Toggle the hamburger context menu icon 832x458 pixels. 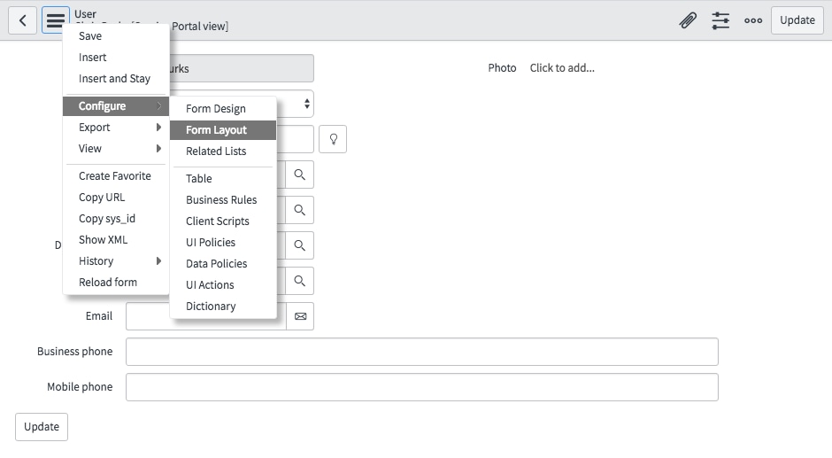[56, 20]
